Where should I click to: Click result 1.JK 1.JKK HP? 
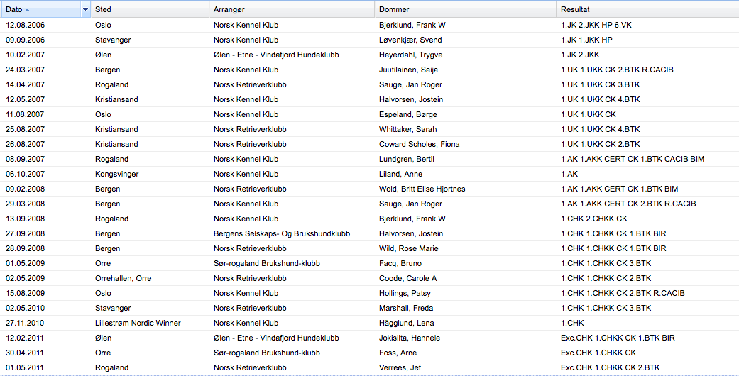click(586, 40)
